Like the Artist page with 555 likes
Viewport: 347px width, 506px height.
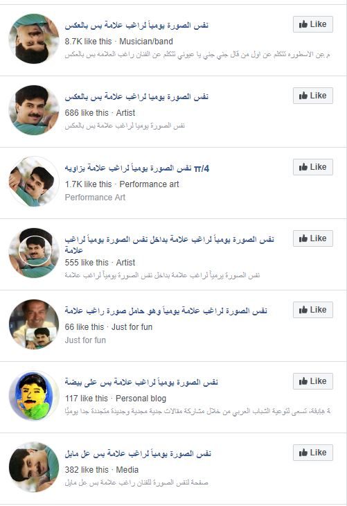(x=313, y=238)
